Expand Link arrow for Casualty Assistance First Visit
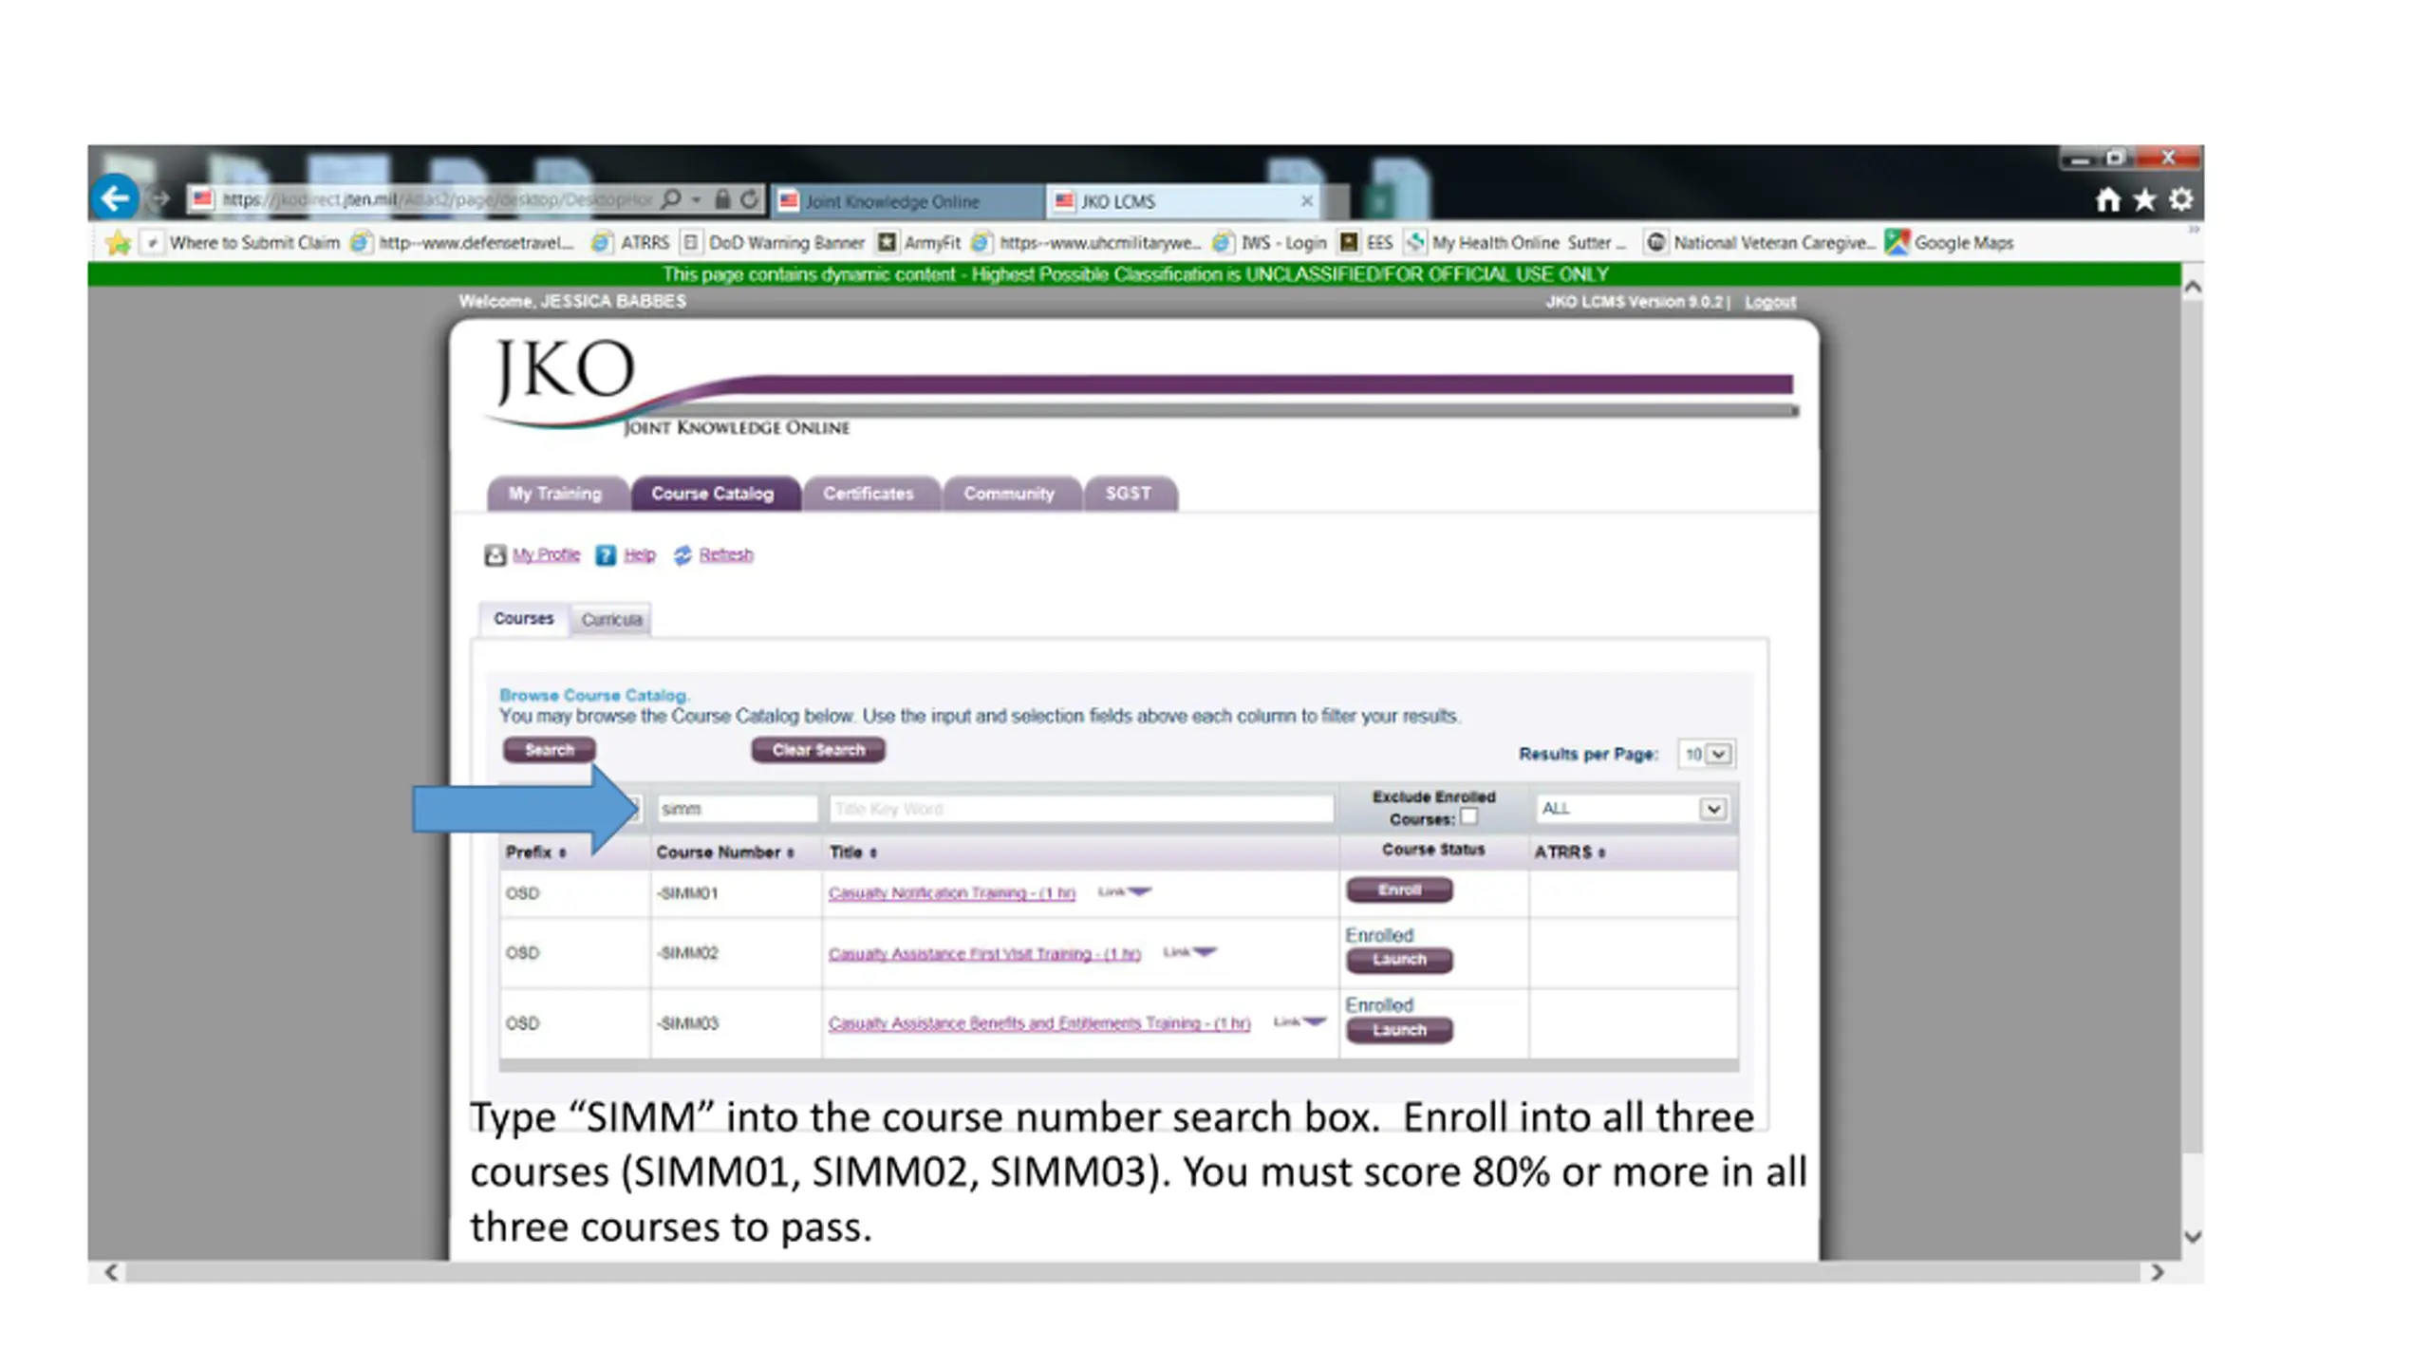This screenshot has width=2430, height=1367. [x=1205, y=951]
